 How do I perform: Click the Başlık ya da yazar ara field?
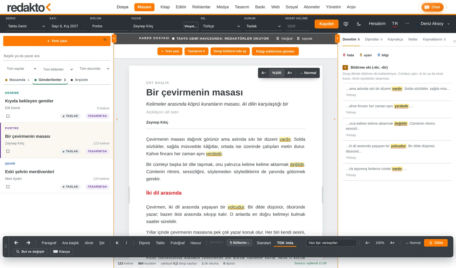pos(57,56)
